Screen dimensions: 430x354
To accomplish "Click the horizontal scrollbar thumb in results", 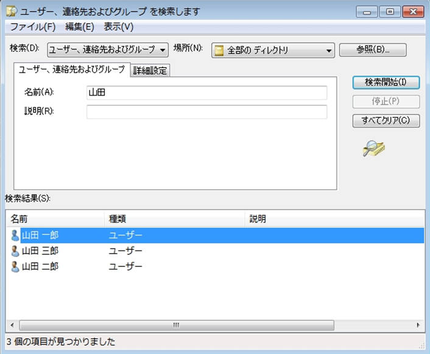I will (x=177, y=325).
